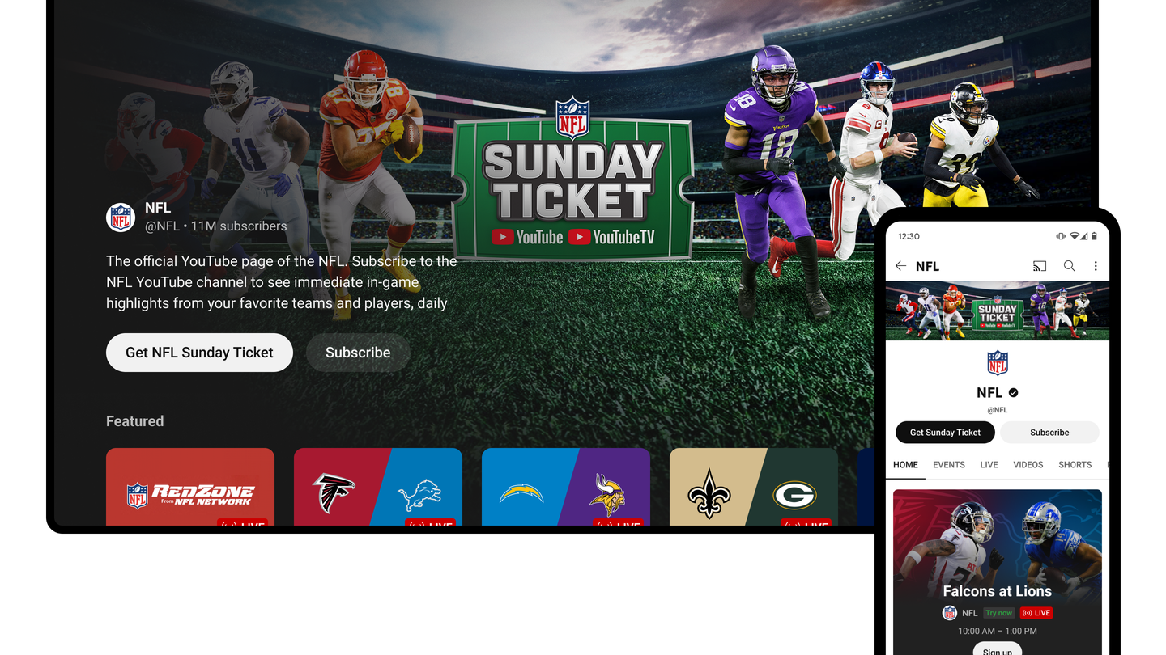
Task: Click the NFL channel avatar on TV screen
Action: coord(121,218)
